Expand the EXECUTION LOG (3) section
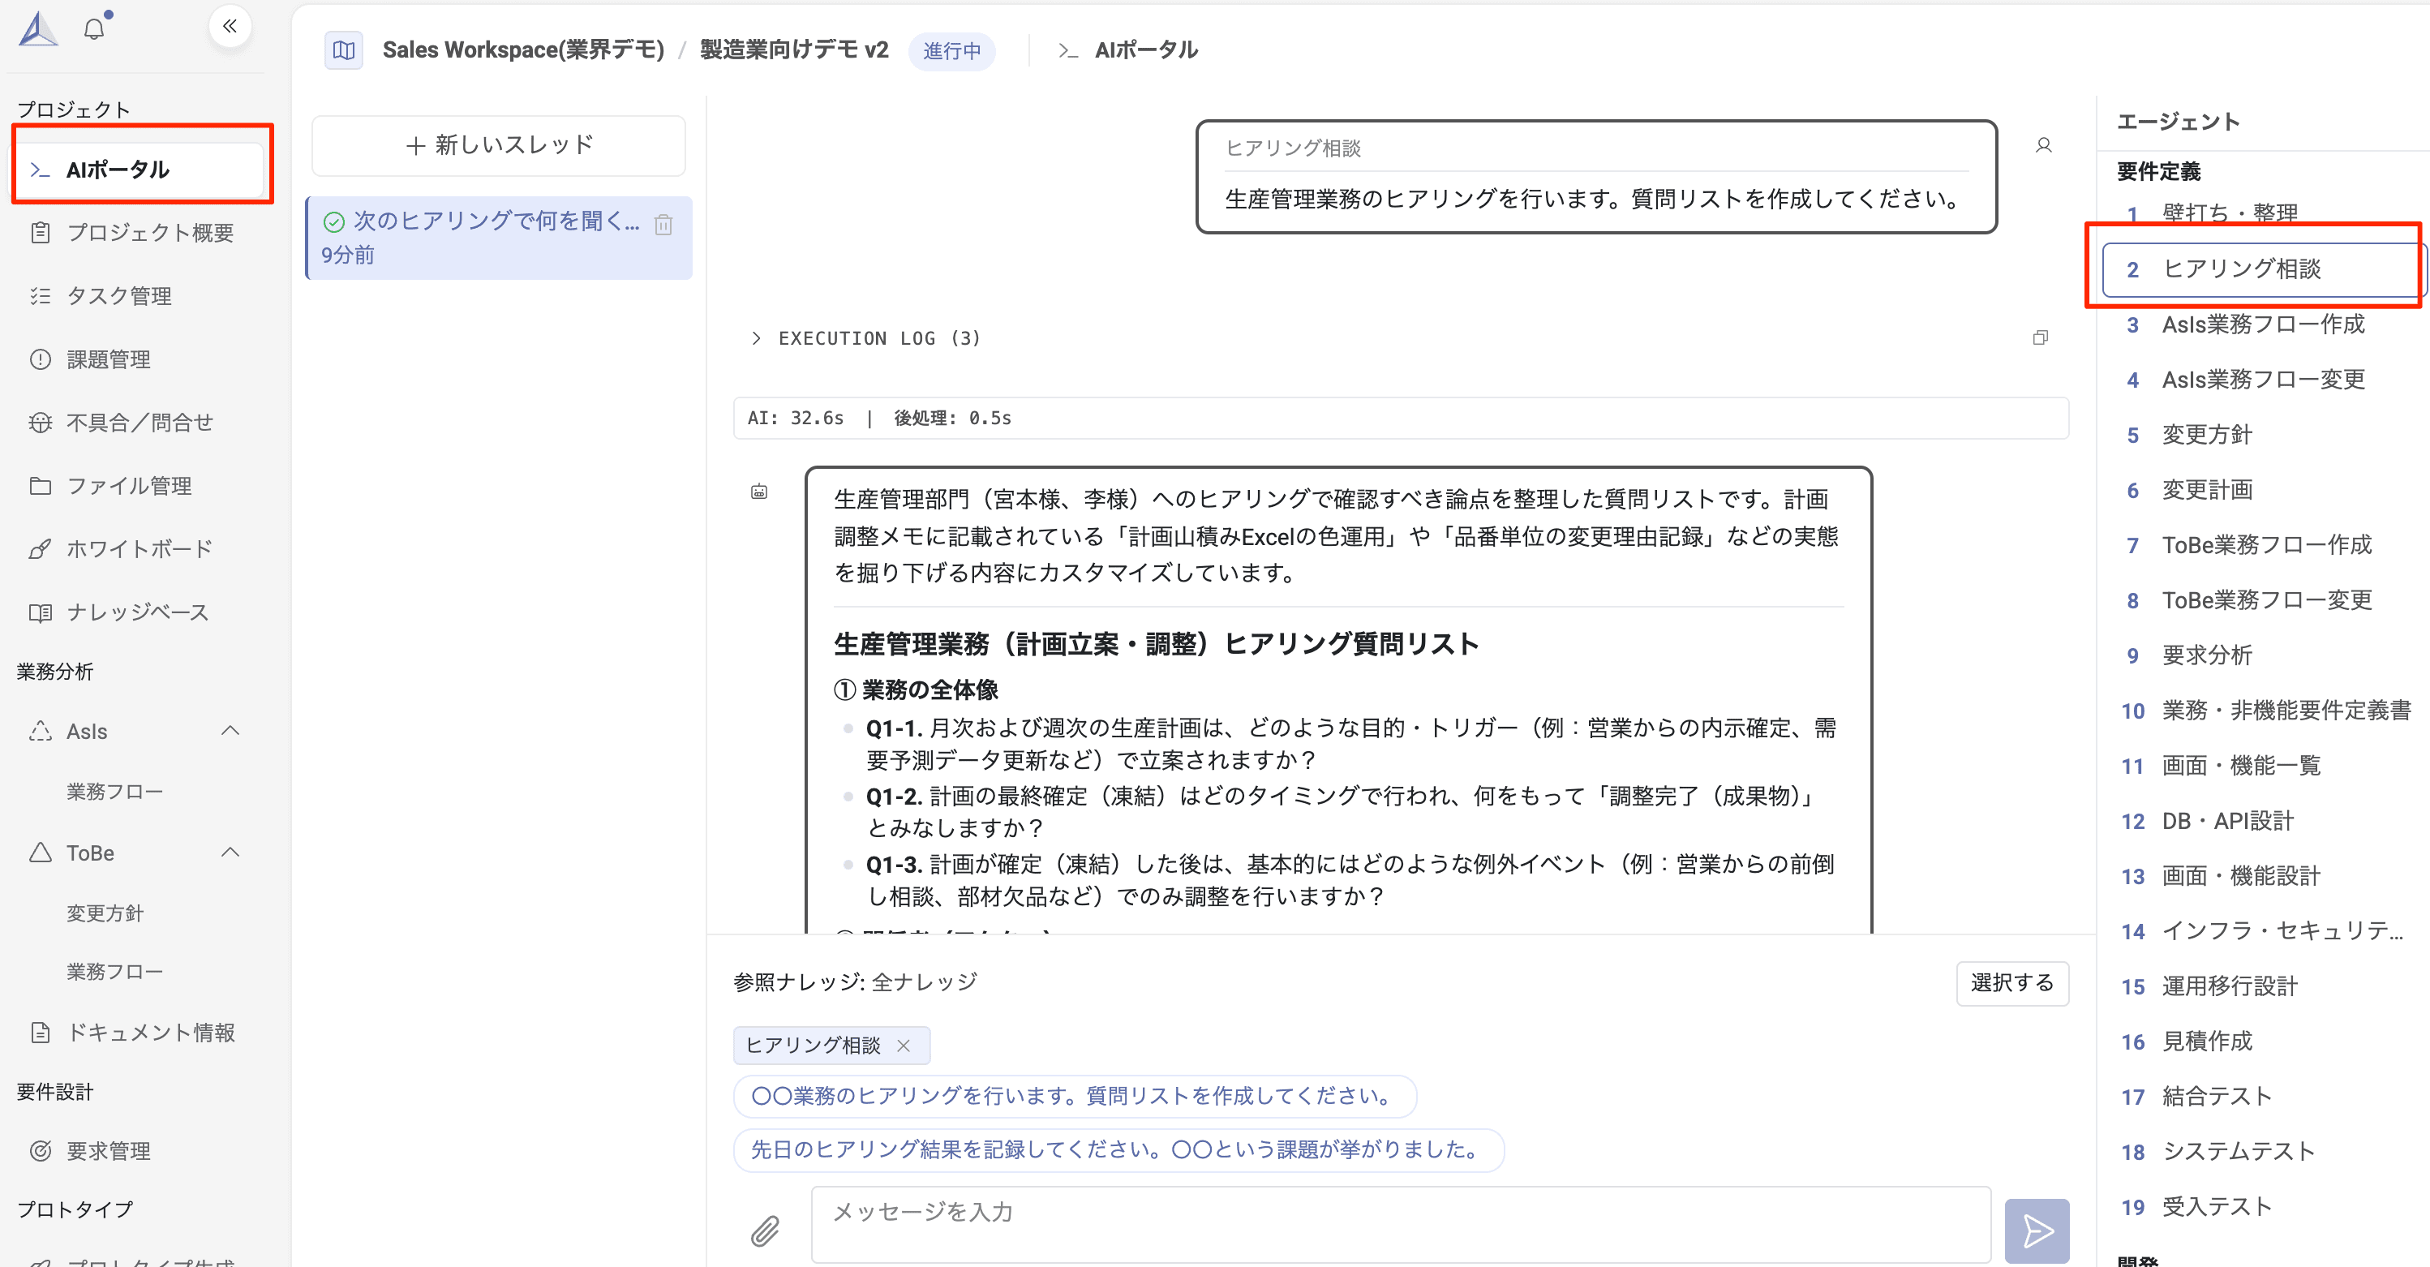 tap(866, 337)
